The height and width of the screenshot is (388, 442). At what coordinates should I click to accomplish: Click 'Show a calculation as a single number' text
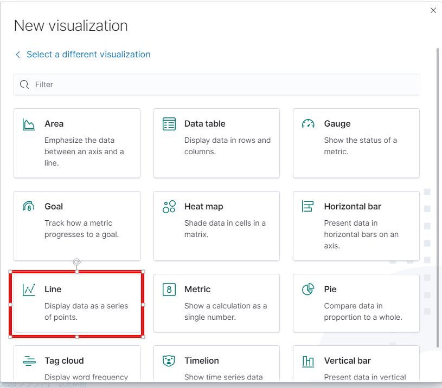226,312
